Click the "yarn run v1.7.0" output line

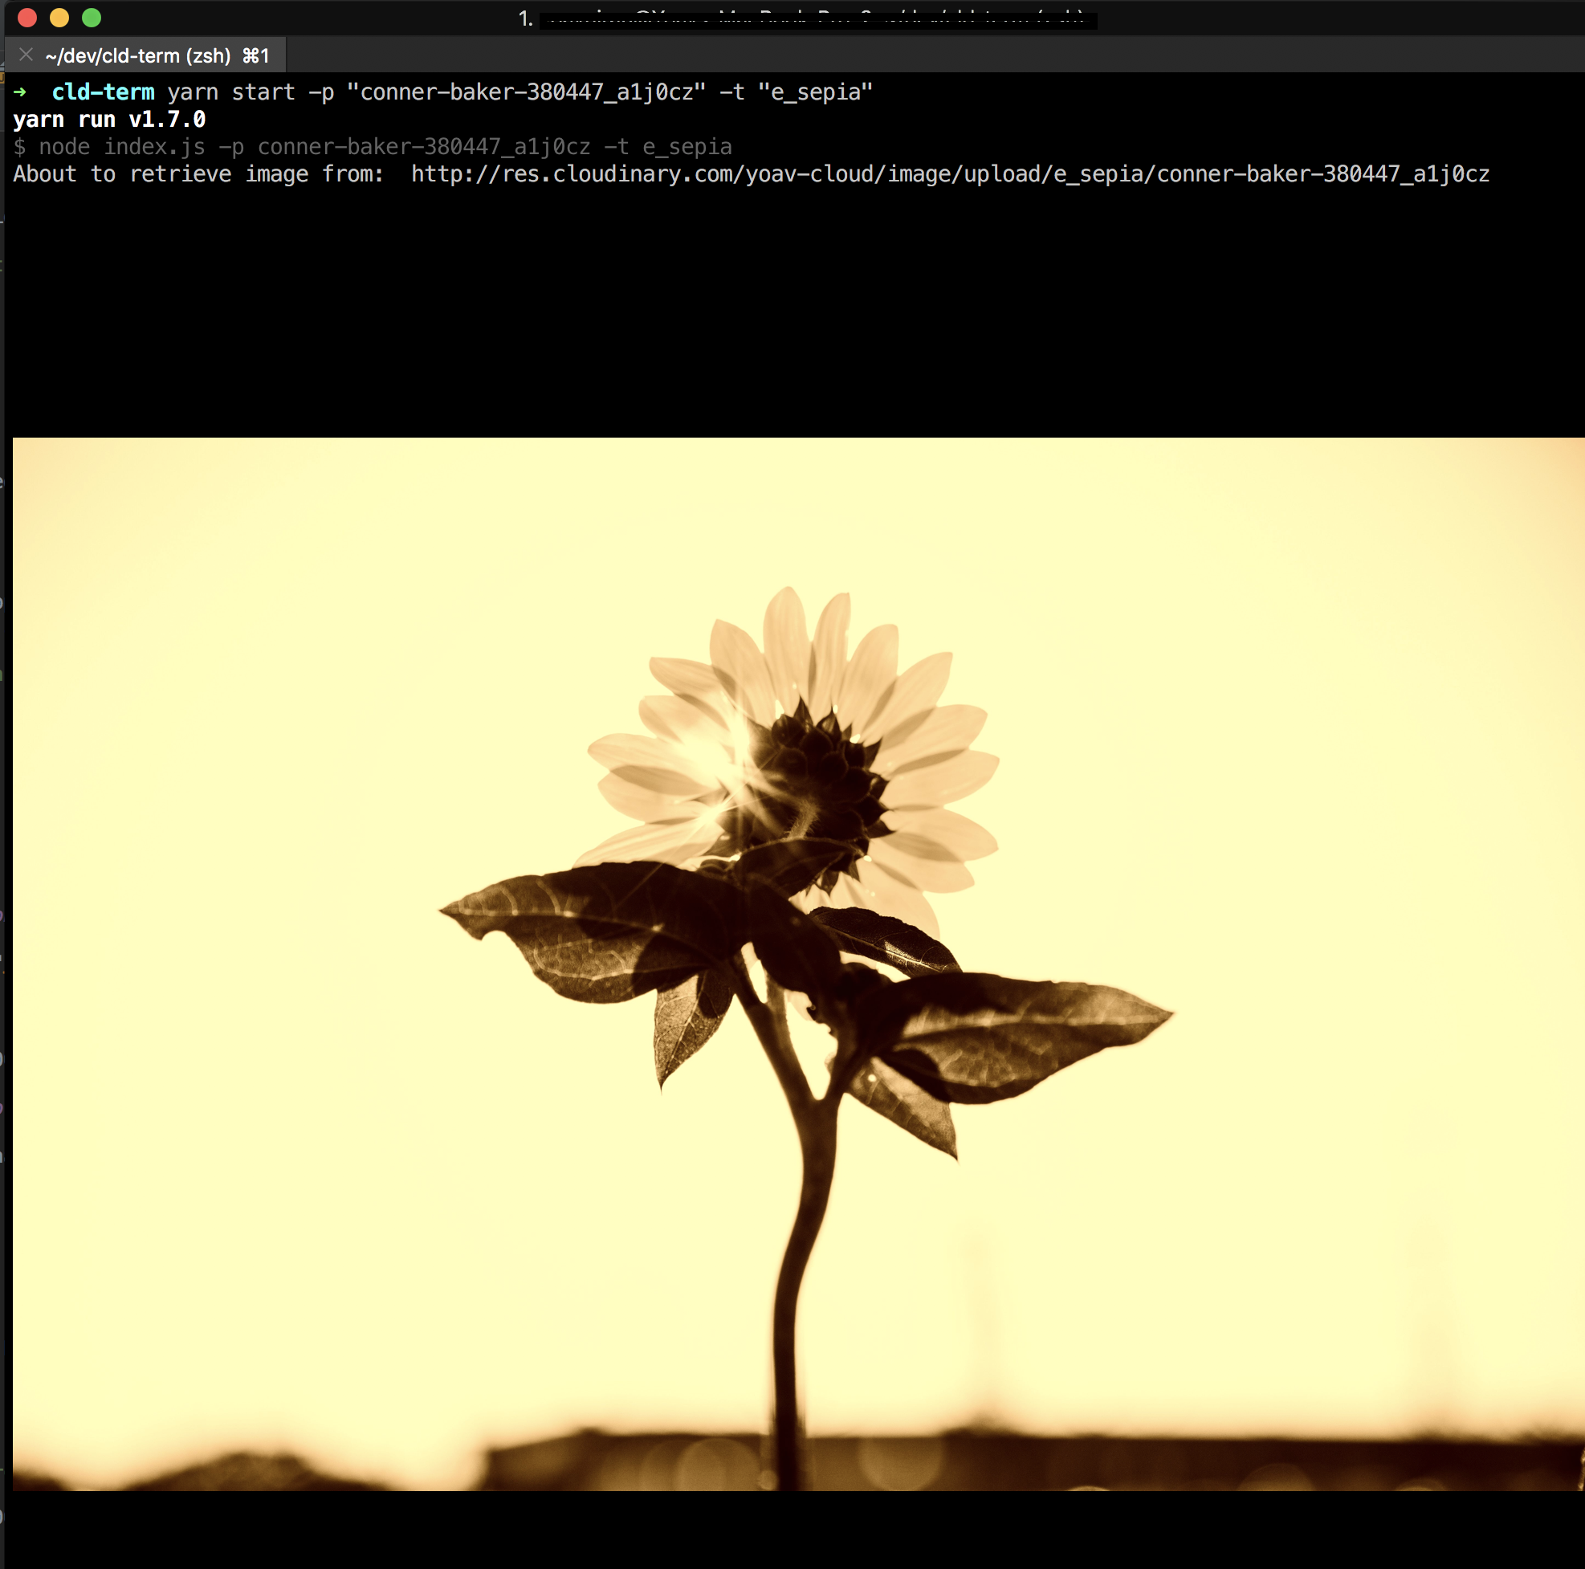[x=109, y=120]
